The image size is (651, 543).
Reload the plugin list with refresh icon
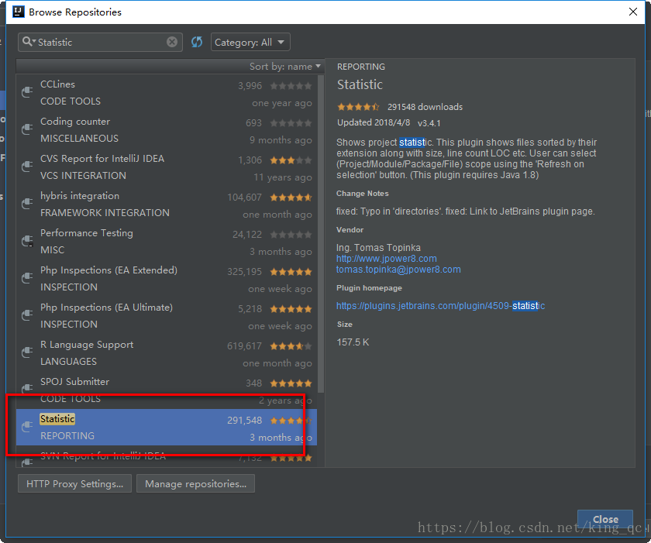[197, 43]
